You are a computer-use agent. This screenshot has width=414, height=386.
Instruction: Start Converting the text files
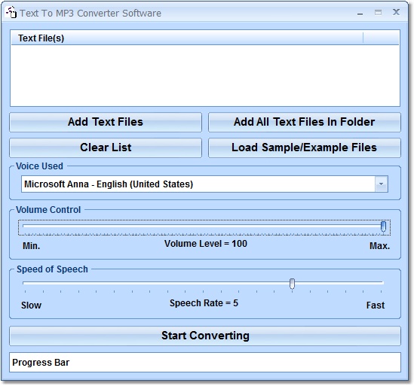tap(205, 336)
